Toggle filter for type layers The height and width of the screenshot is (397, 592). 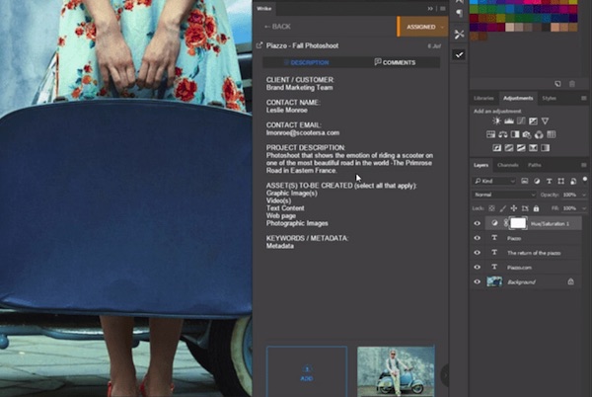[x=549, y=181]
